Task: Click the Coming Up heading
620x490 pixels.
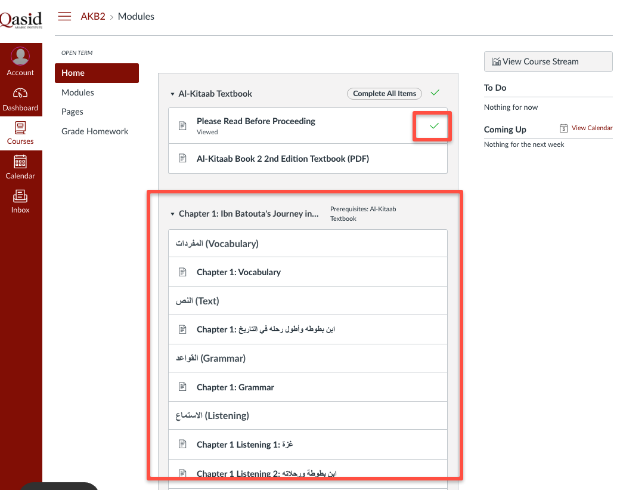Action: coord(505,130)
